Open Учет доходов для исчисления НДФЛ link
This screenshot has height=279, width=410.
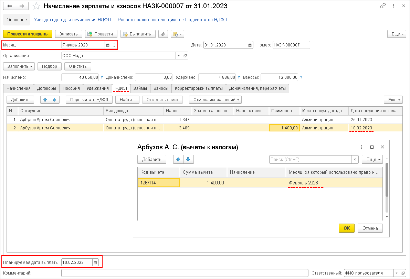(72, 20)
